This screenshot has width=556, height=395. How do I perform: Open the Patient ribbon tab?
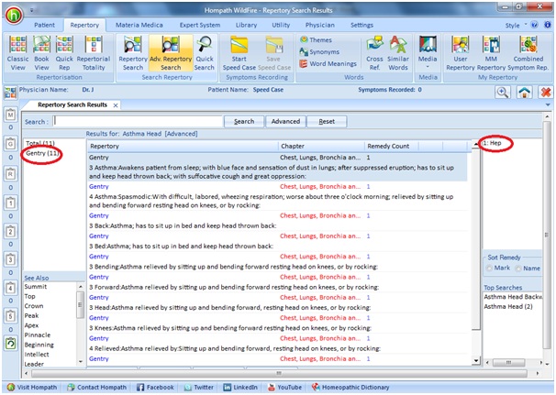[44, 25]
